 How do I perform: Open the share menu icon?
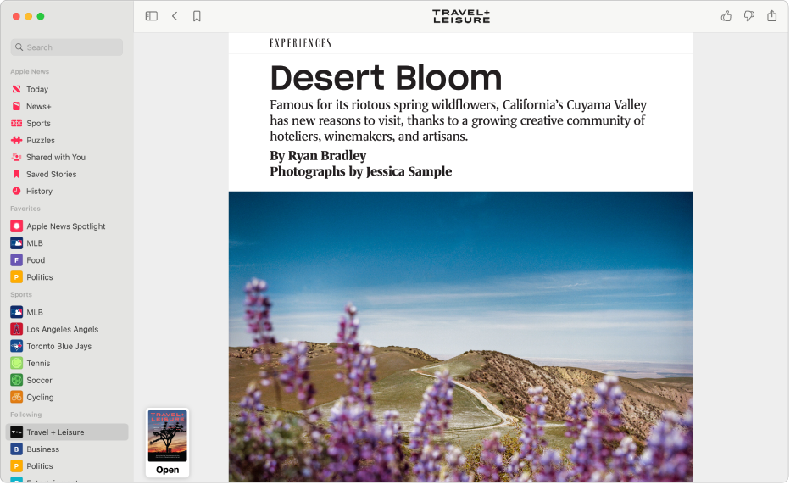[772, 15]
